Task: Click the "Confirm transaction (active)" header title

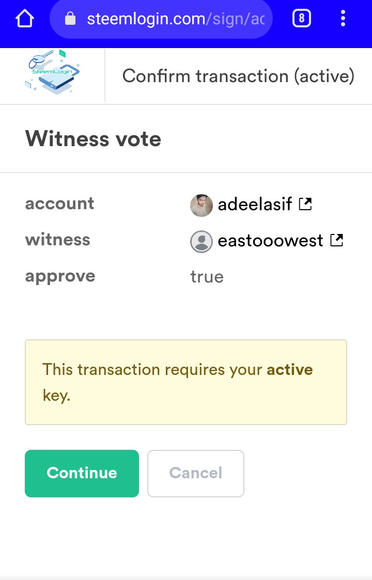Action: coord(238,76)
